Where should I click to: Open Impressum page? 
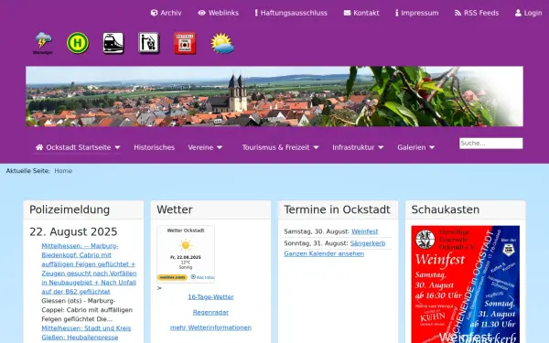[x=419, y=13]
